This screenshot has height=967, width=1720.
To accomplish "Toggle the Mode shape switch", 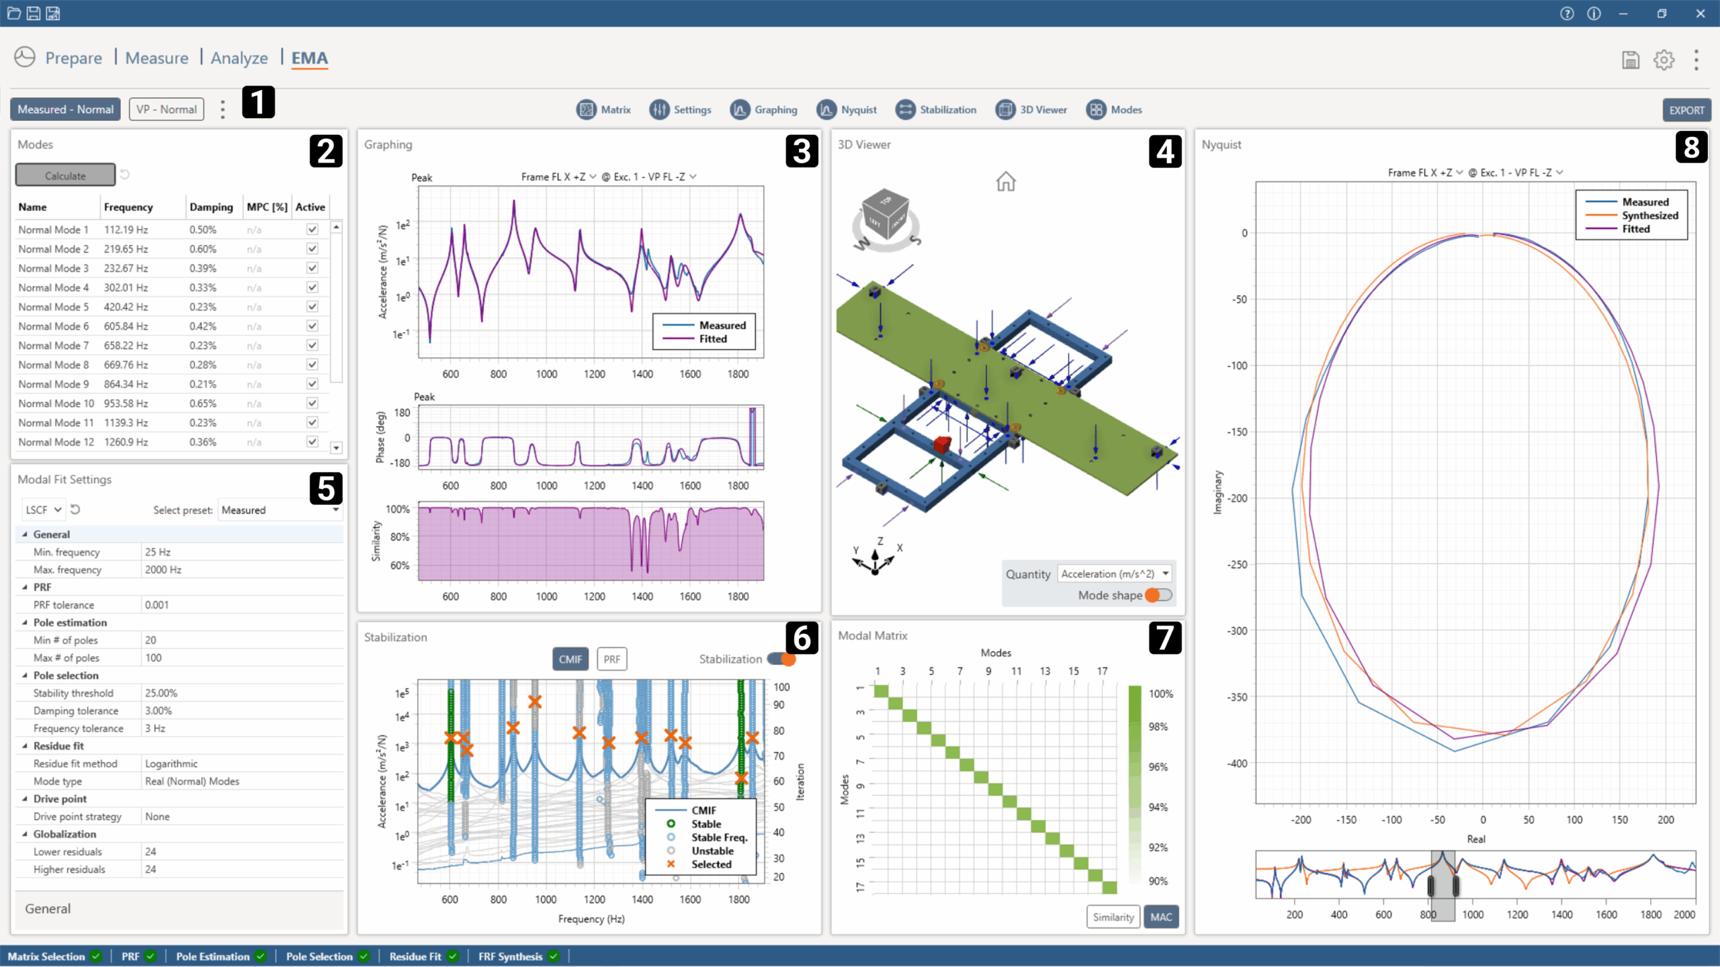I will coord(1158,595).
